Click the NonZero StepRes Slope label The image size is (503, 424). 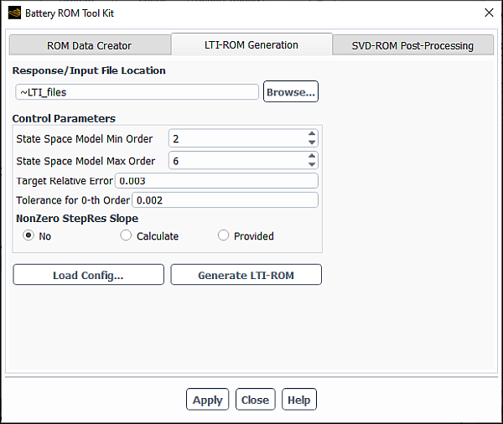pyautogui.click(x=77, y=219)
